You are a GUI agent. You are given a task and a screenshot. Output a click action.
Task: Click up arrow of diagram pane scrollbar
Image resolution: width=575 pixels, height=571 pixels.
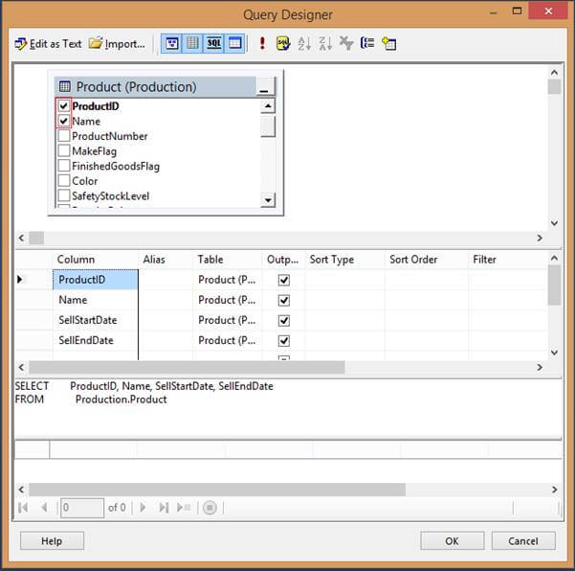tap(554, 73)
